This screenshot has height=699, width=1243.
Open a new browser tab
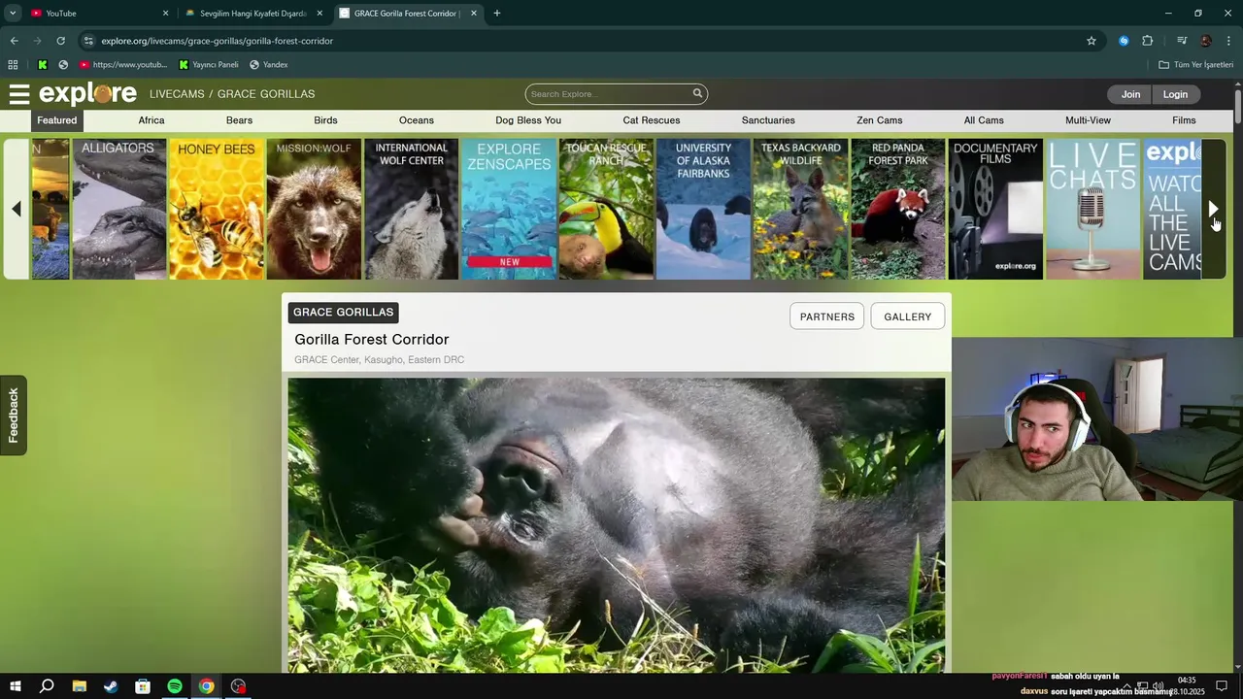pyautogui.click(x=497, y=14)
